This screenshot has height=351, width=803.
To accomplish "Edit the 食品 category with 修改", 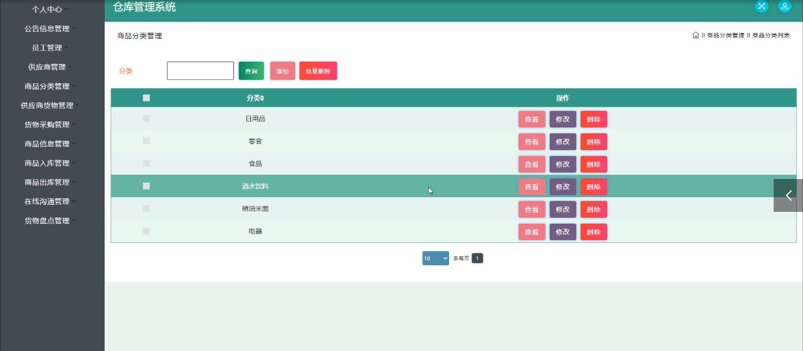I will click(x=563, y=164).
